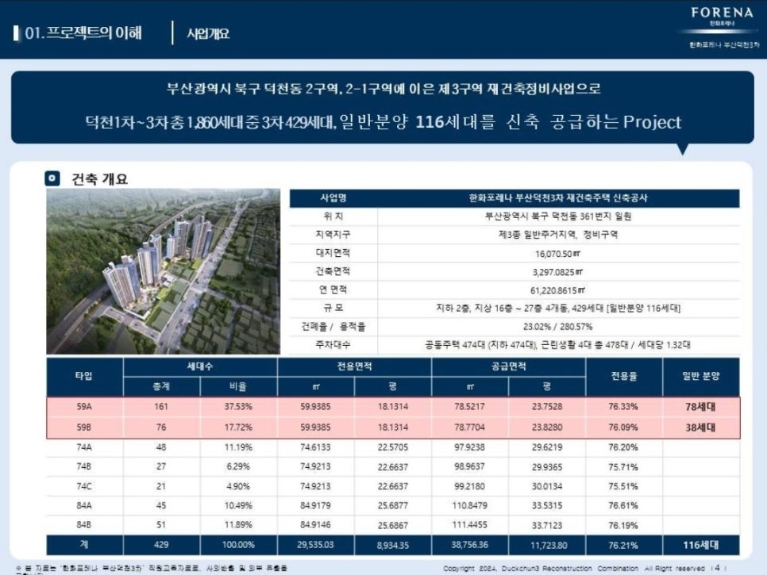Click the '건축 개요' heading

coord(100,179)
